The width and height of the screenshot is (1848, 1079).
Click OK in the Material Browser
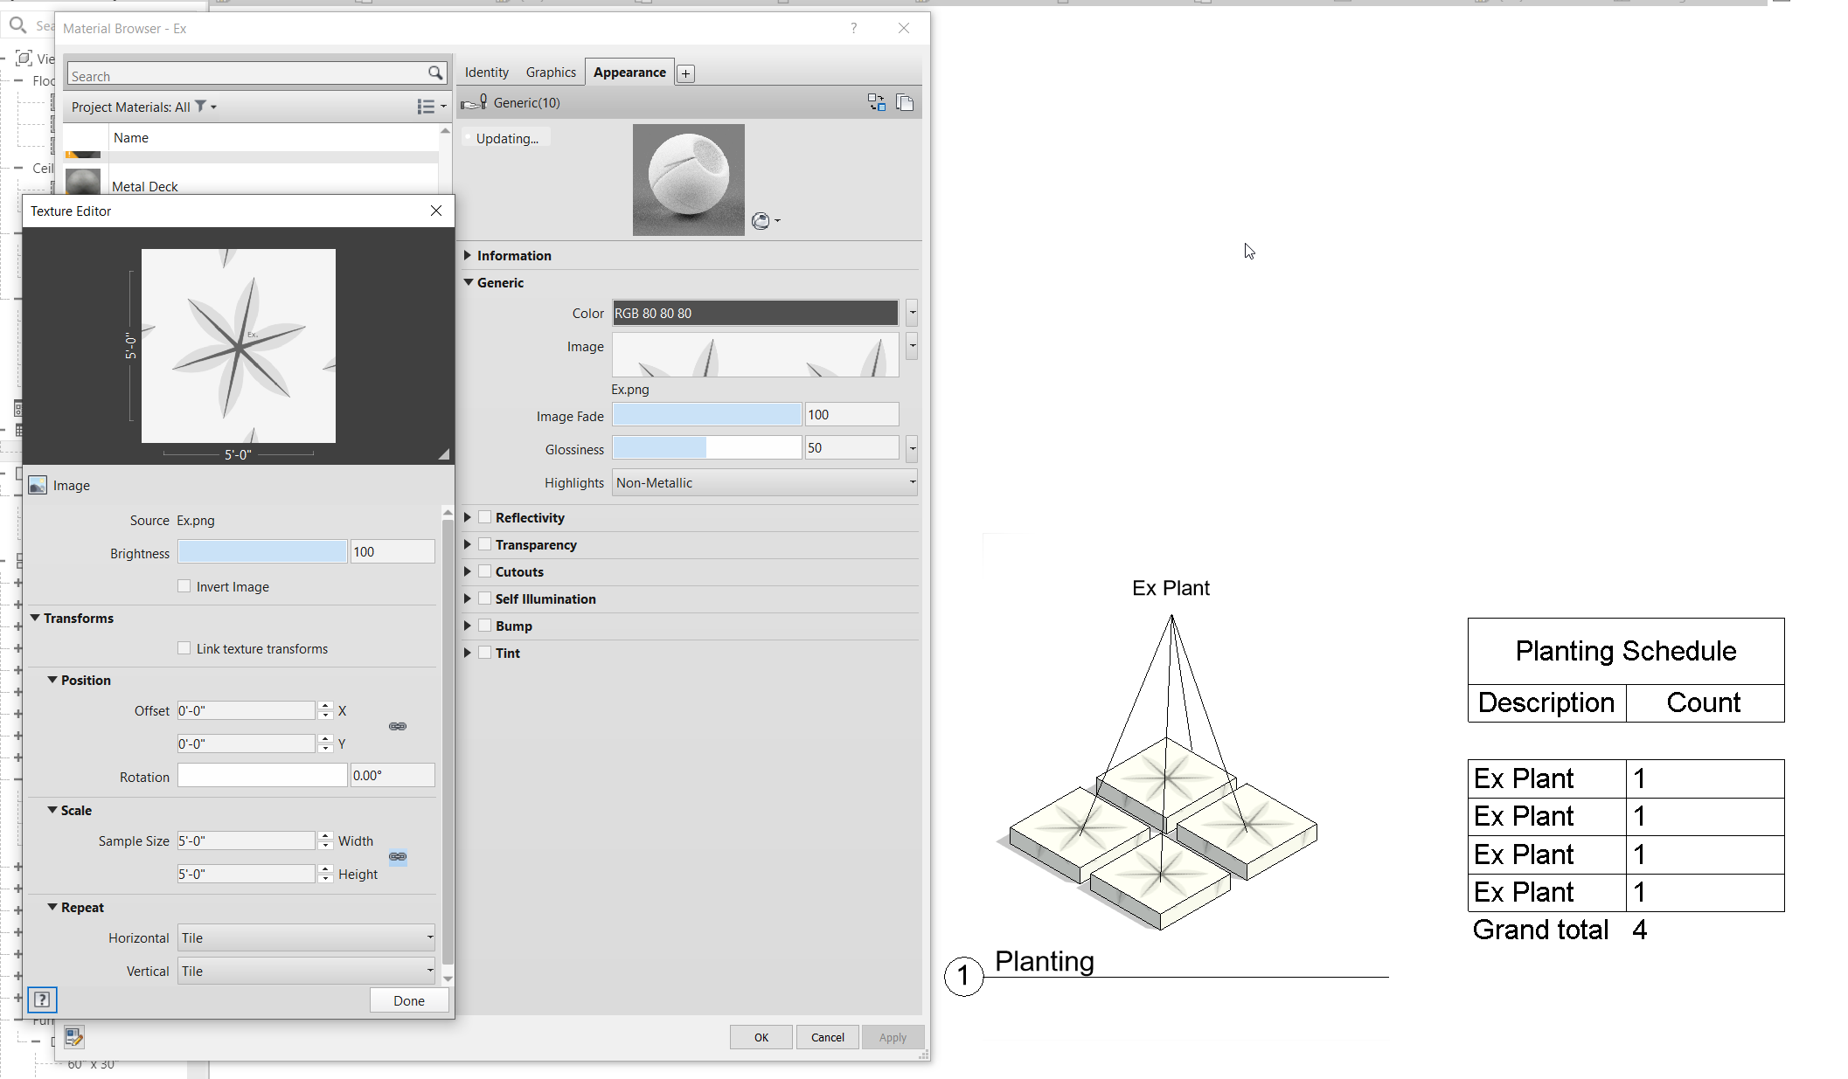point(761,1037)
